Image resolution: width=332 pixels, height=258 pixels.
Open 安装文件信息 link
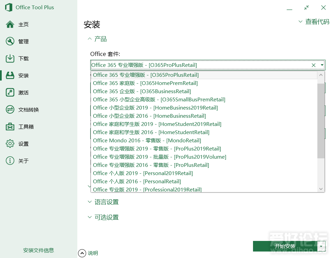pos(38,250)
